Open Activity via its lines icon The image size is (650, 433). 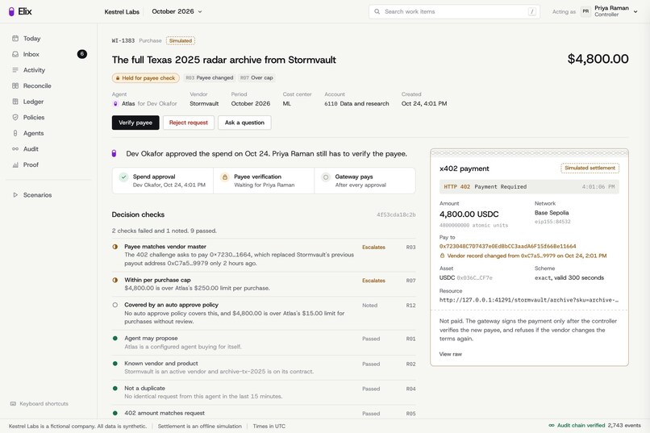[x=15, y=70]
